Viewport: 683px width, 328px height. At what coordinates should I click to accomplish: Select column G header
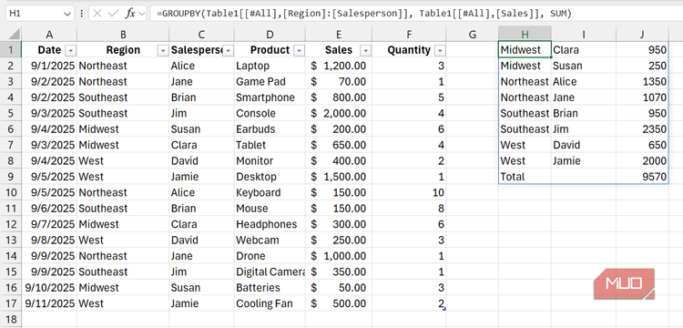(473, 35)
